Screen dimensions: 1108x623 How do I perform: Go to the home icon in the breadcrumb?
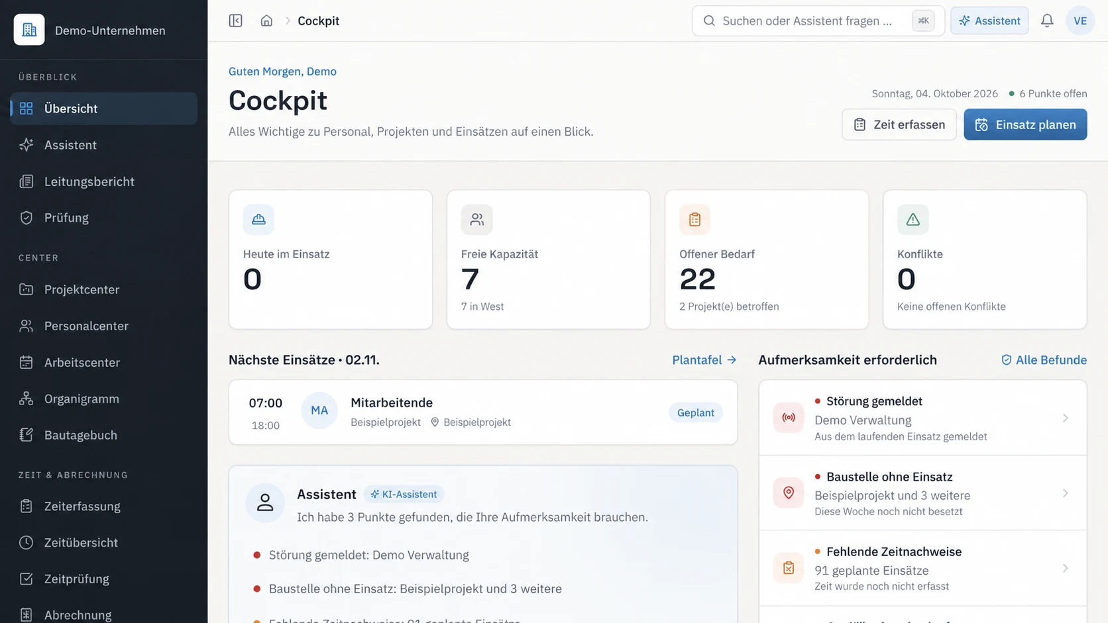[266, 21]
